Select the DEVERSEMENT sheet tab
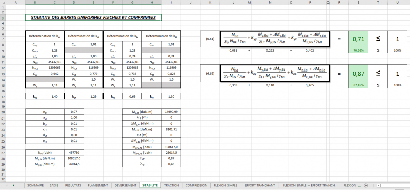 click(126, 185)
